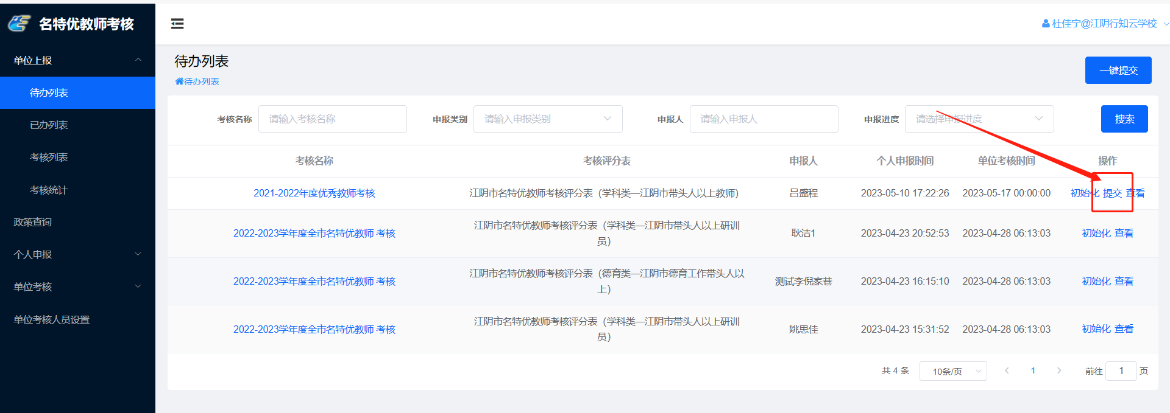Click the 考核名称 input field
1170x413 pixels.
(x=332, y=119)
